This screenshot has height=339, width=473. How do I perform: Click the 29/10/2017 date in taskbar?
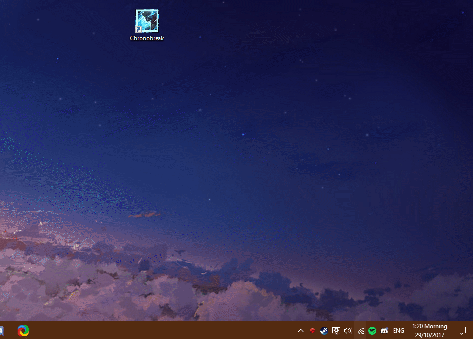(x=429, y=335)
